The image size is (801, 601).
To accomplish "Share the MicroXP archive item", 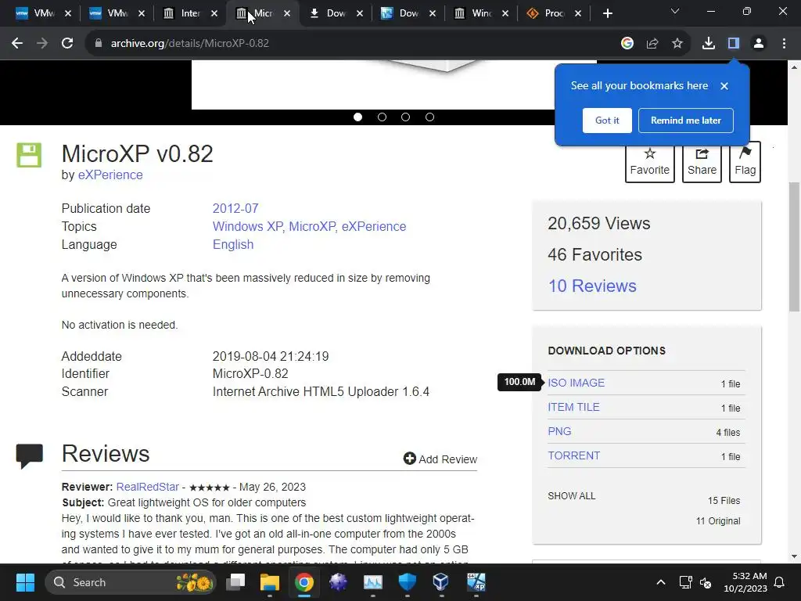I will point(702,162).
